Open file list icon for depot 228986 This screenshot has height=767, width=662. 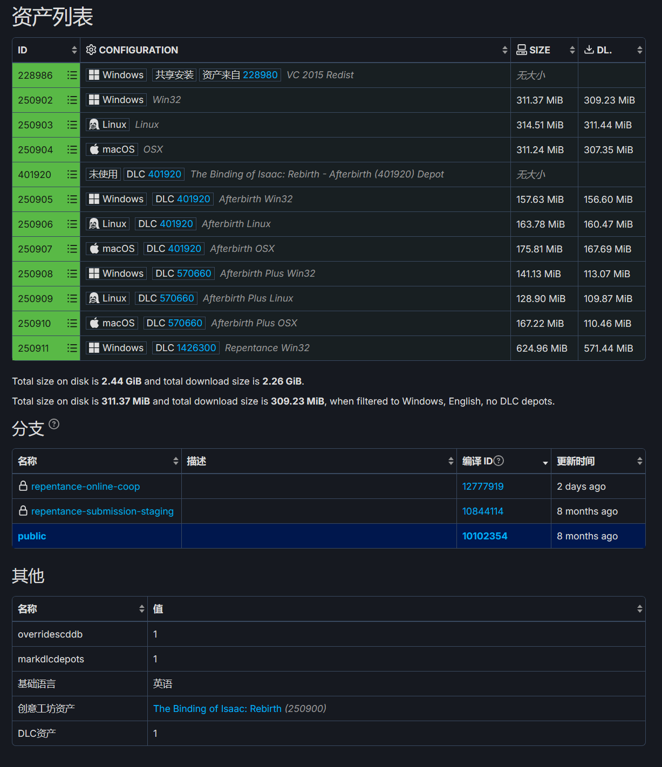point(72,75)
